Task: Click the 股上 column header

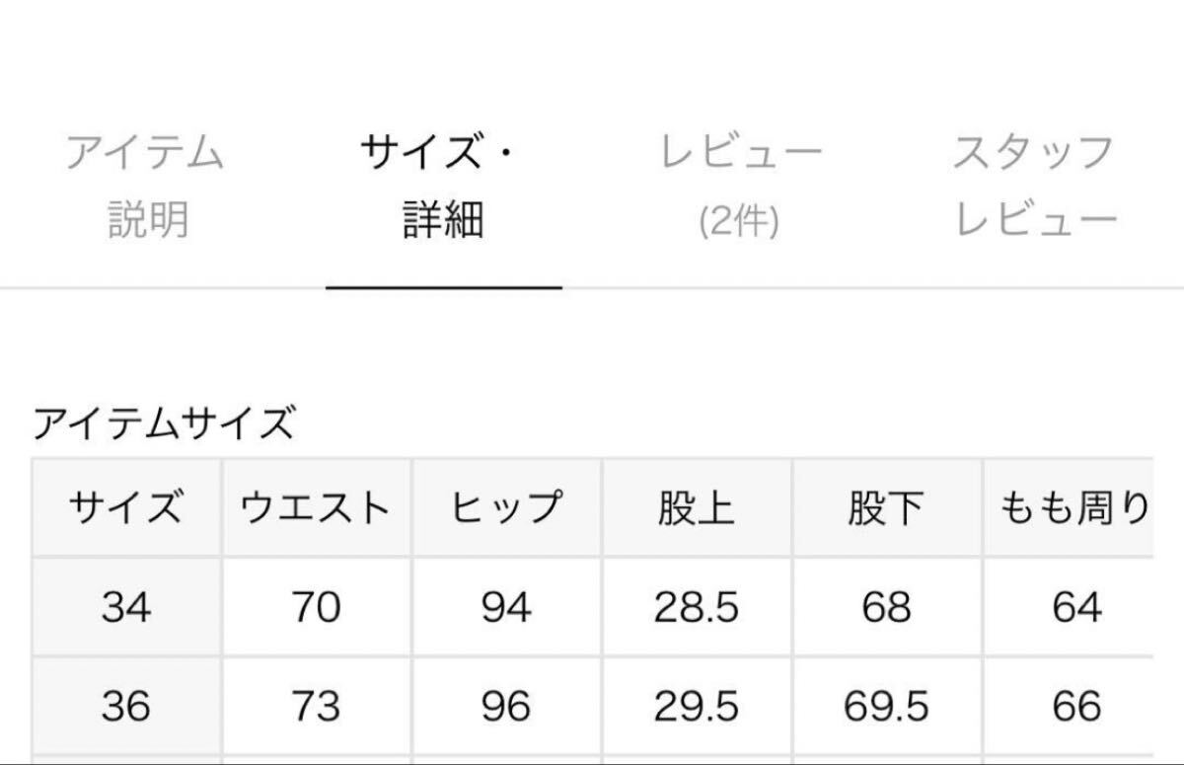Action: 696,508
